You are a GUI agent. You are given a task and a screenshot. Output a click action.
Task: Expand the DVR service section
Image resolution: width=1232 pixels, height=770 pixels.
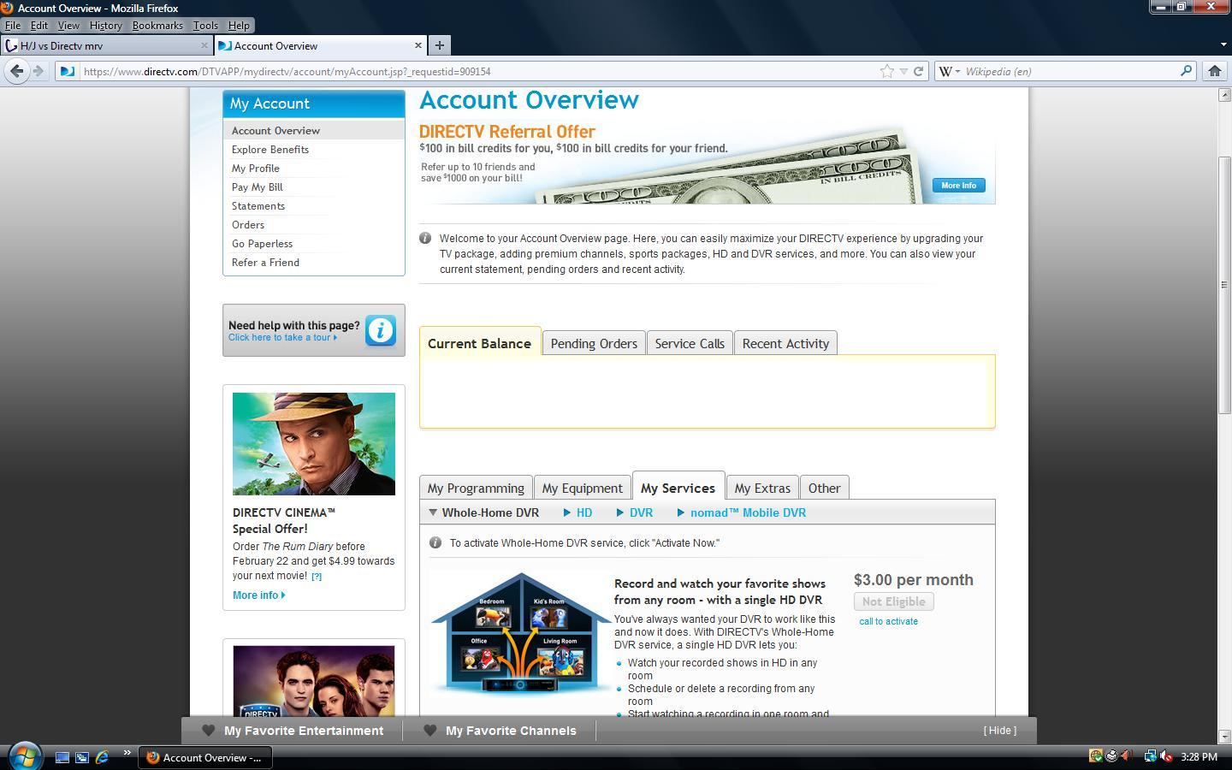[634, 512]
